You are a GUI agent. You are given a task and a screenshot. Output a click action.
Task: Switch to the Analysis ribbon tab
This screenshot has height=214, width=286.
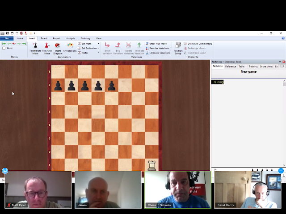71,38
